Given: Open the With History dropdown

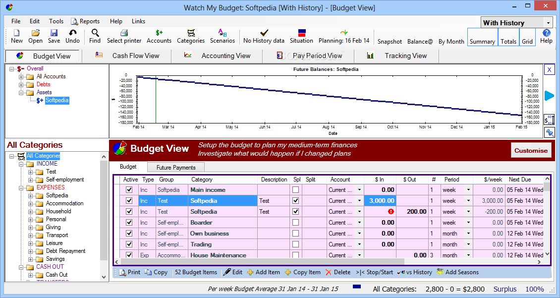Looking at the screenshot, I should click(x=548, y=23).
